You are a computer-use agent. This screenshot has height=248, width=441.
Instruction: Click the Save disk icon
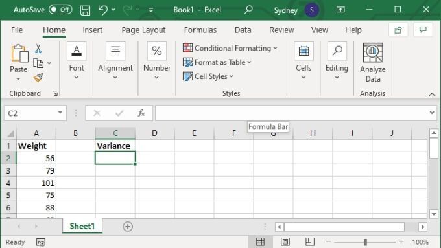pos(85,10)
